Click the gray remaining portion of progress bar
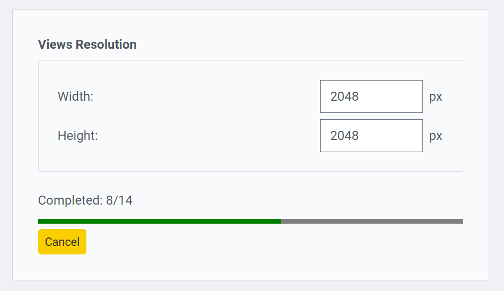The image size is (504, 291). click(x=372, y=221)
